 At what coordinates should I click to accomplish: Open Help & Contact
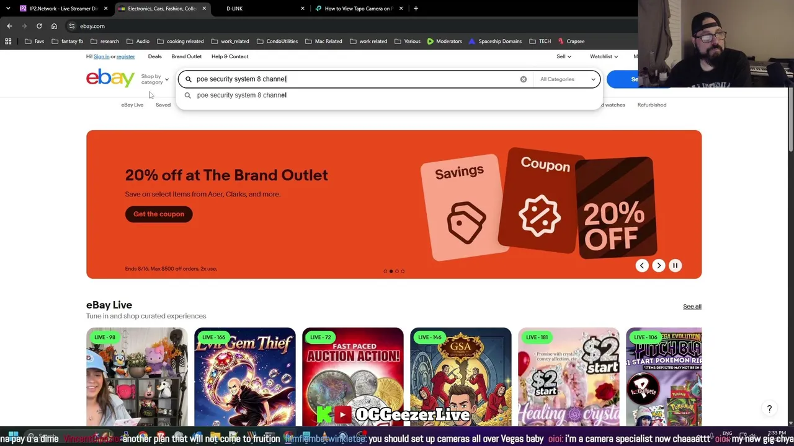click(230, 56)
